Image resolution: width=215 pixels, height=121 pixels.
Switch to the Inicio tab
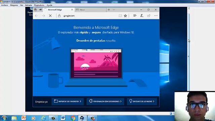[90, 10]
